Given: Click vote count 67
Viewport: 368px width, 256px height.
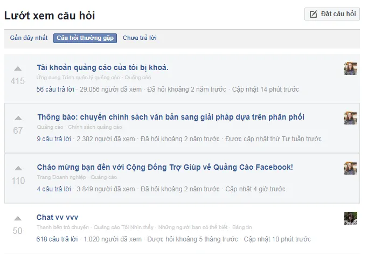Looking at the screenshot, I should [18, 130].
